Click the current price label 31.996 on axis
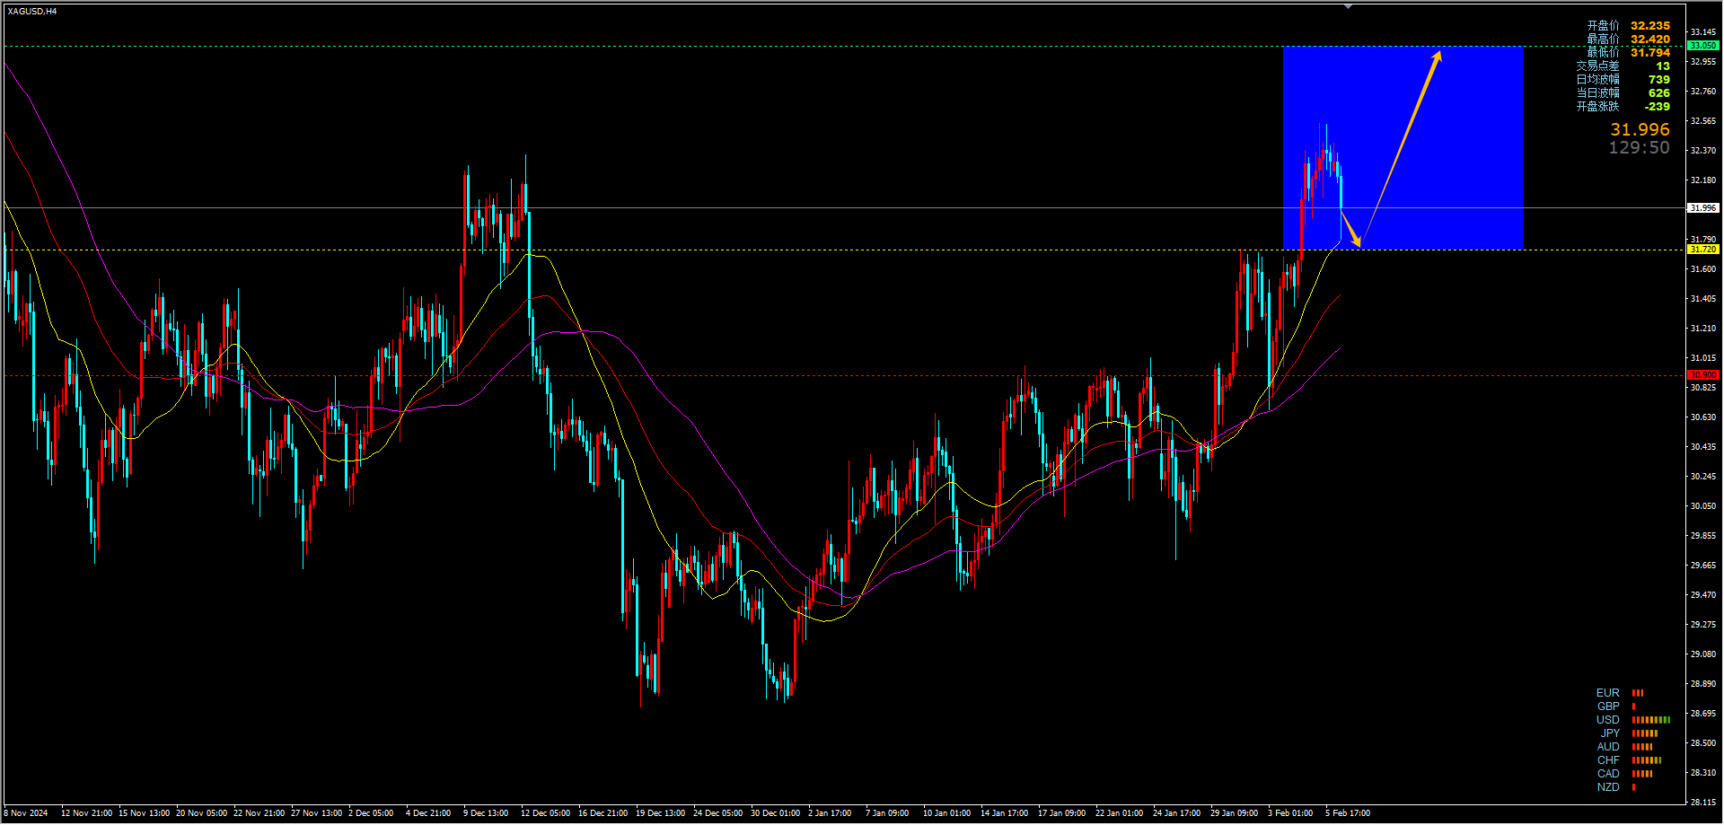 click(x=1703, y=207)
